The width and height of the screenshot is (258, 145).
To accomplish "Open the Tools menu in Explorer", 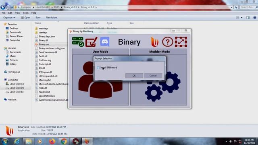I will 26,13.
